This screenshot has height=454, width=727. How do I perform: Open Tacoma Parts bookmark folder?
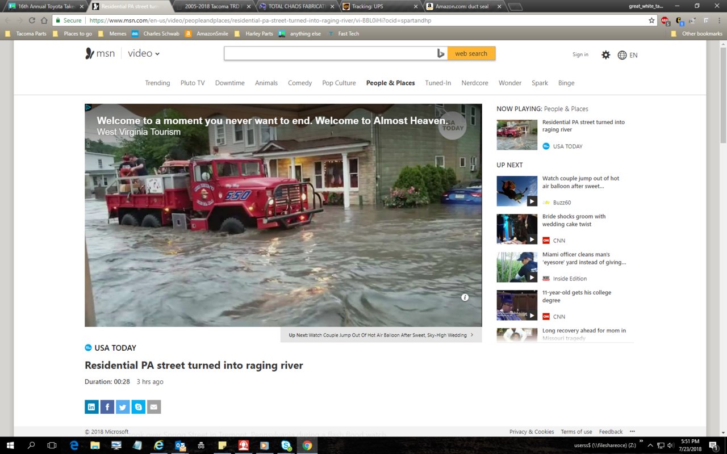26,33
